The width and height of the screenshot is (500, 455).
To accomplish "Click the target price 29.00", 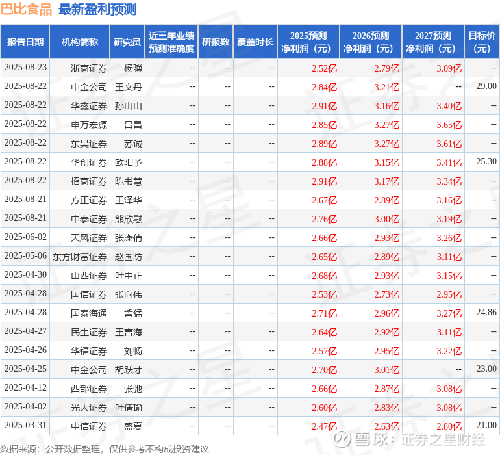I will click(486, 86).
